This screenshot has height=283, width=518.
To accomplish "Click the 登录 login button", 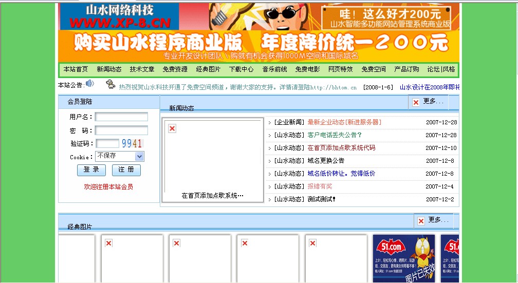I will (x=91, y=169).
